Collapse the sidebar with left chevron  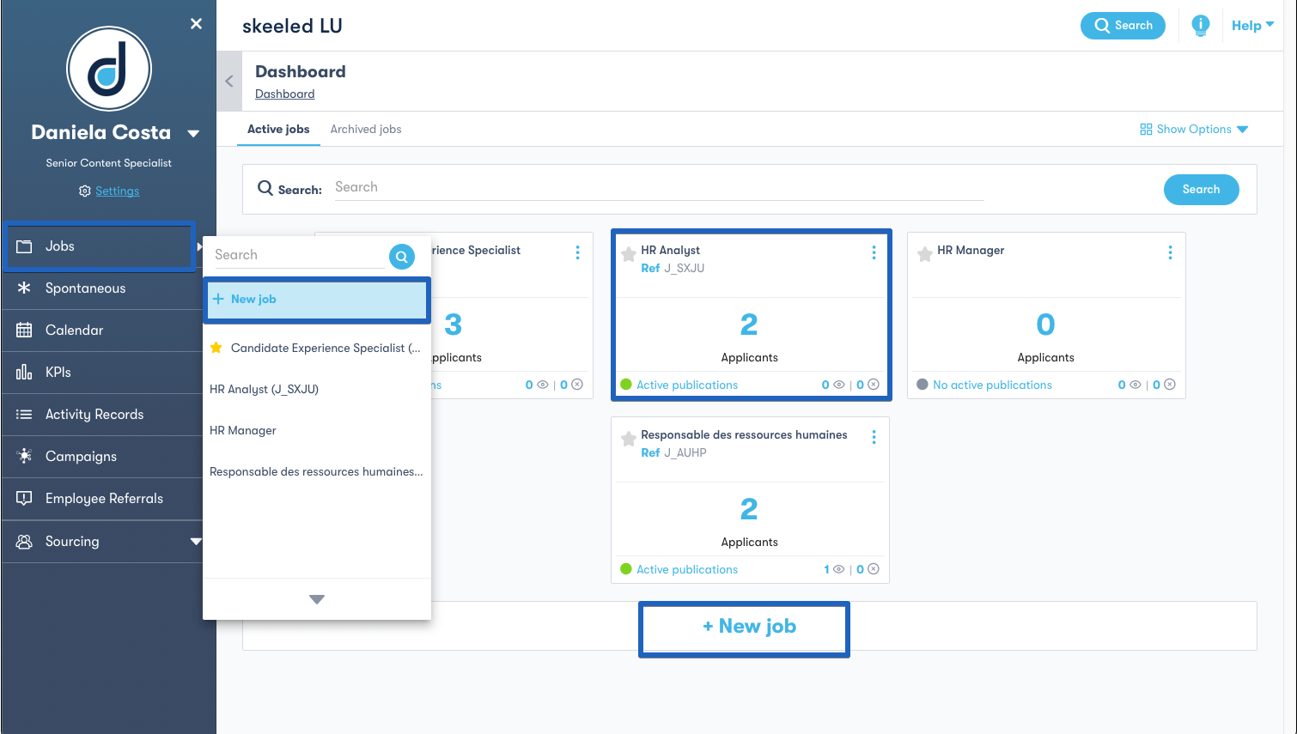(x=229, y=82)
